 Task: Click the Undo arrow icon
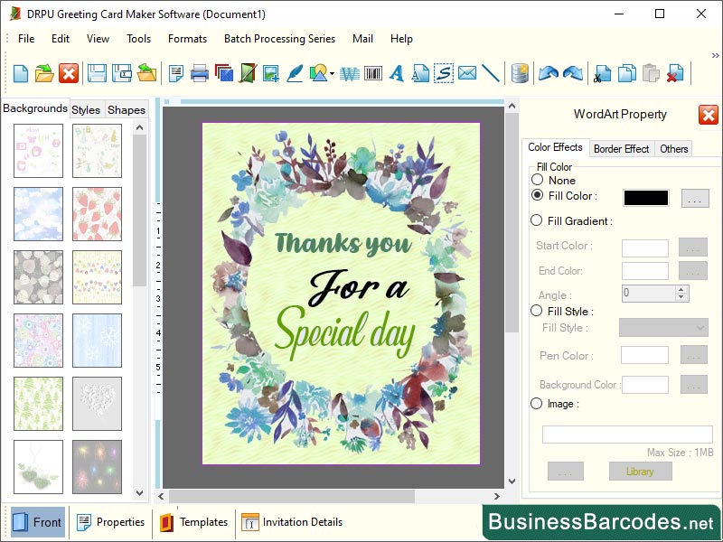tap(549, 73)
